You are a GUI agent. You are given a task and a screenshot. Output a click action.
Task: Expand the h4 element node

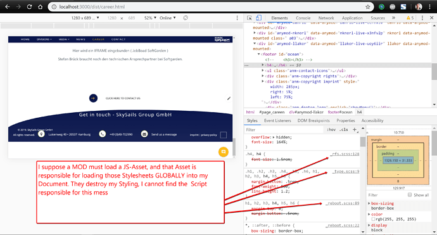pyautogui.click(x=263, y=65)
